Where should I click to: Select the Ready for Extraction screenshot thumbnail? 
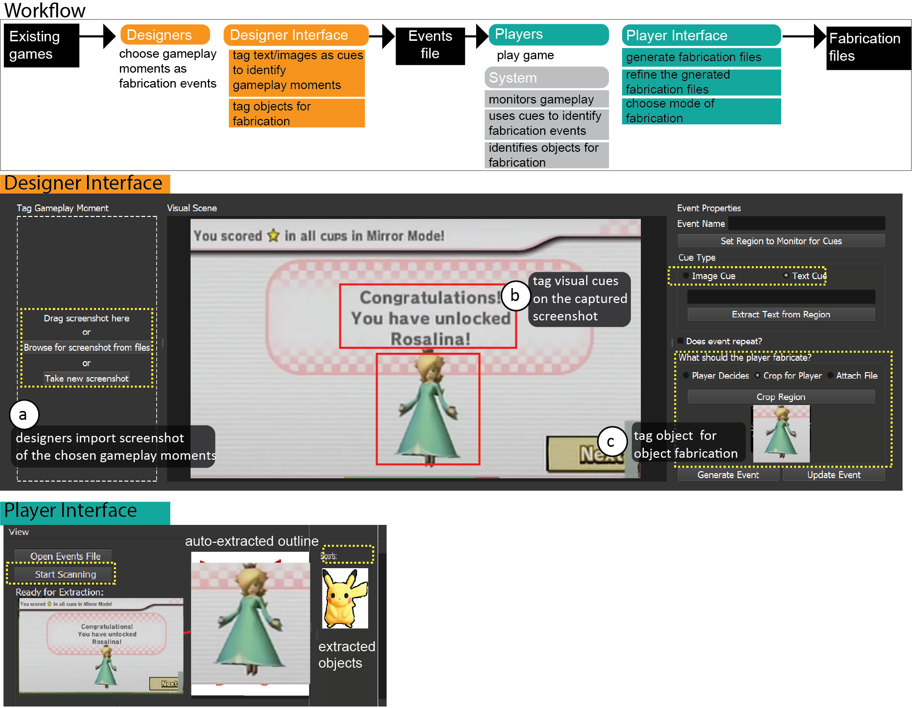point(101,646)
